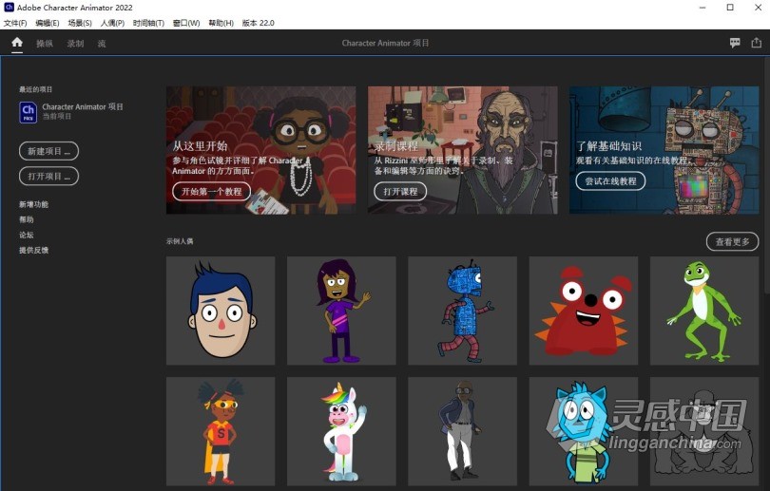Open the 人偶(P) menu

point(112,23)
